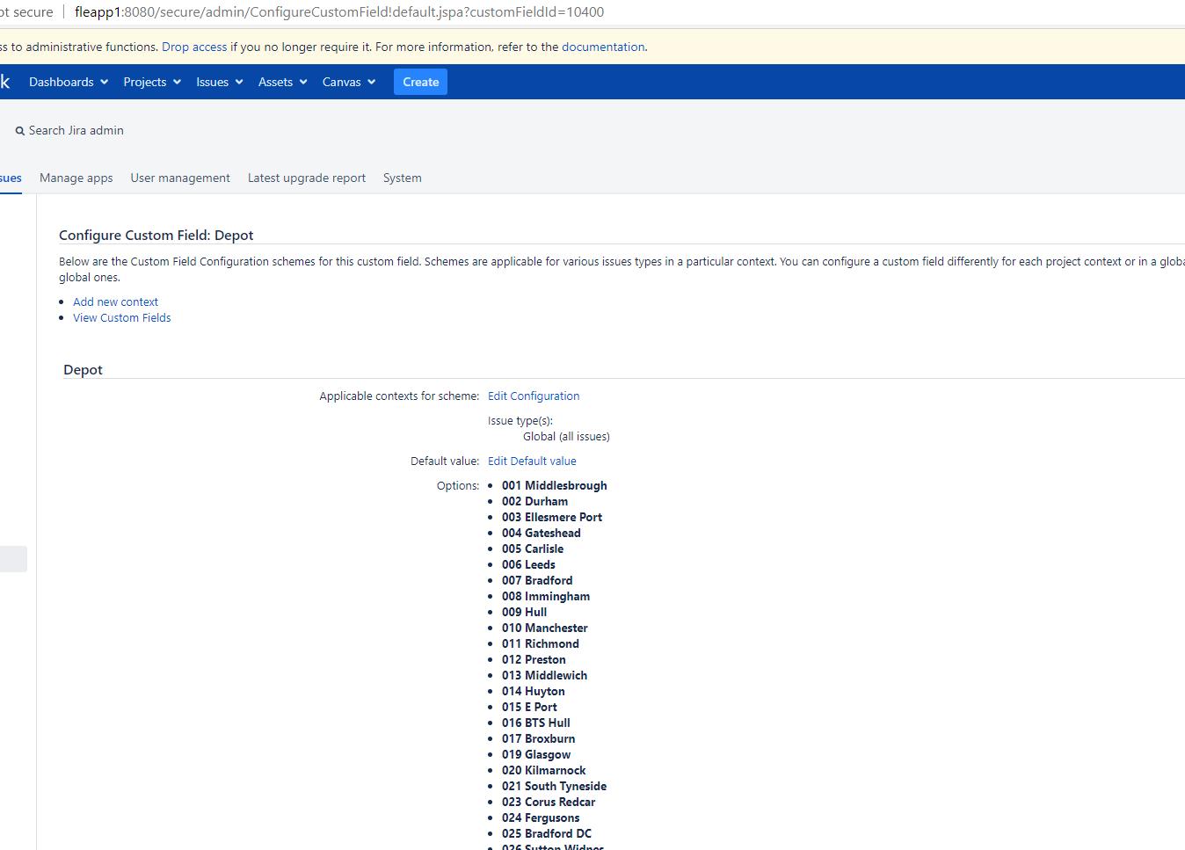Viewport: 1185px width, 850px height.
Task: Select option 023 Corus Redcar
Action: click(549, 803)
